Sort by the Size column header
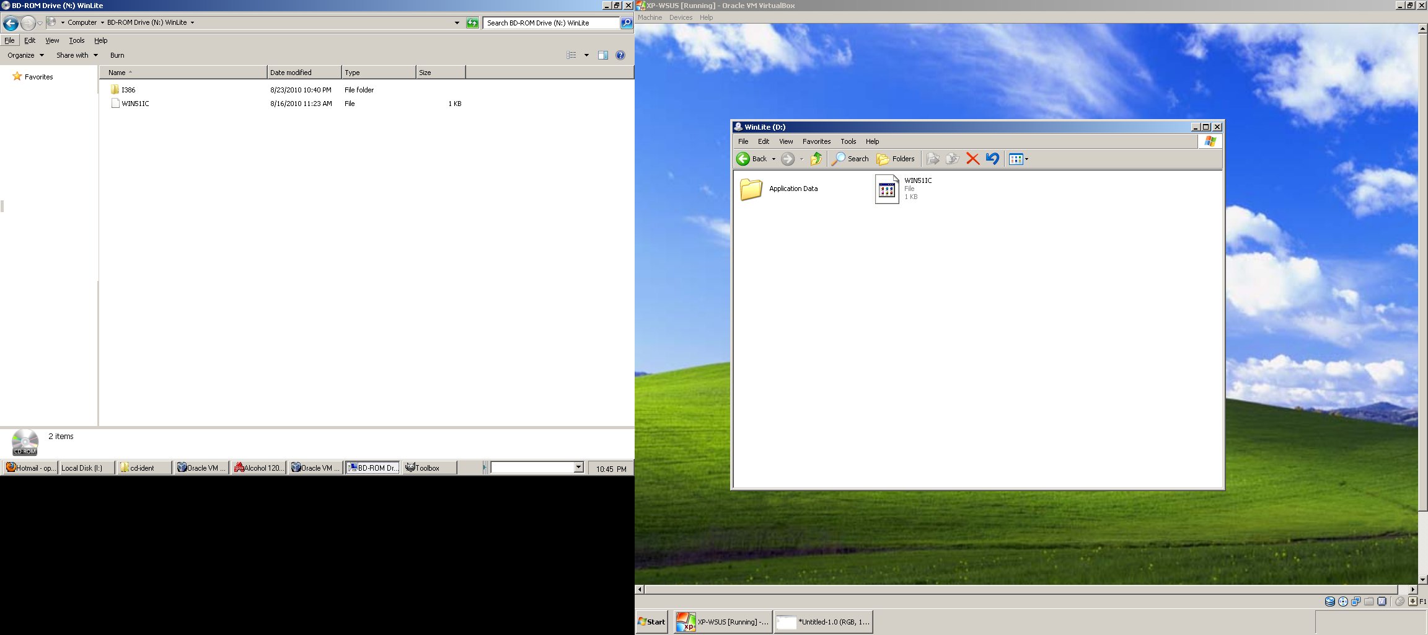1428x635 pixels. (440, 73)
